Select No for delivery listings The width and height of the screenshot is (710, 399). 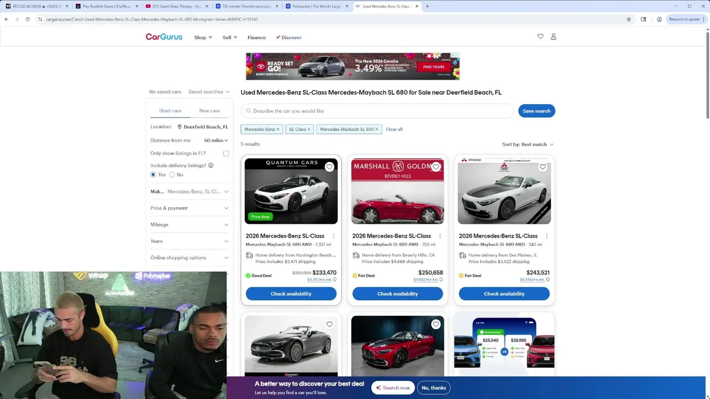click(x=172, y=175)
